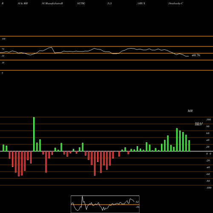Screen dimensions: 213x213
Task: Click the last green MR bar
Action: [189, 146]
